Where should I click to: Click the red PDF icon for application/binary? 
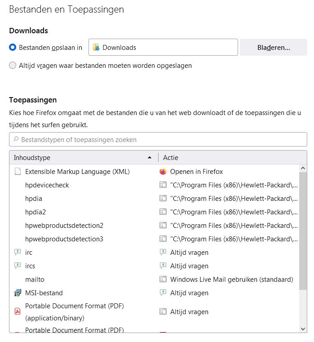click(18, 311)
